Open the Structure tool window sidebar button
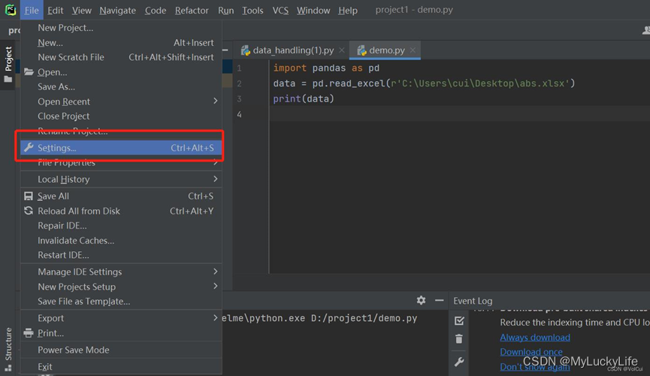Screen dimensions: 650x376 click(x=8, y=349)
